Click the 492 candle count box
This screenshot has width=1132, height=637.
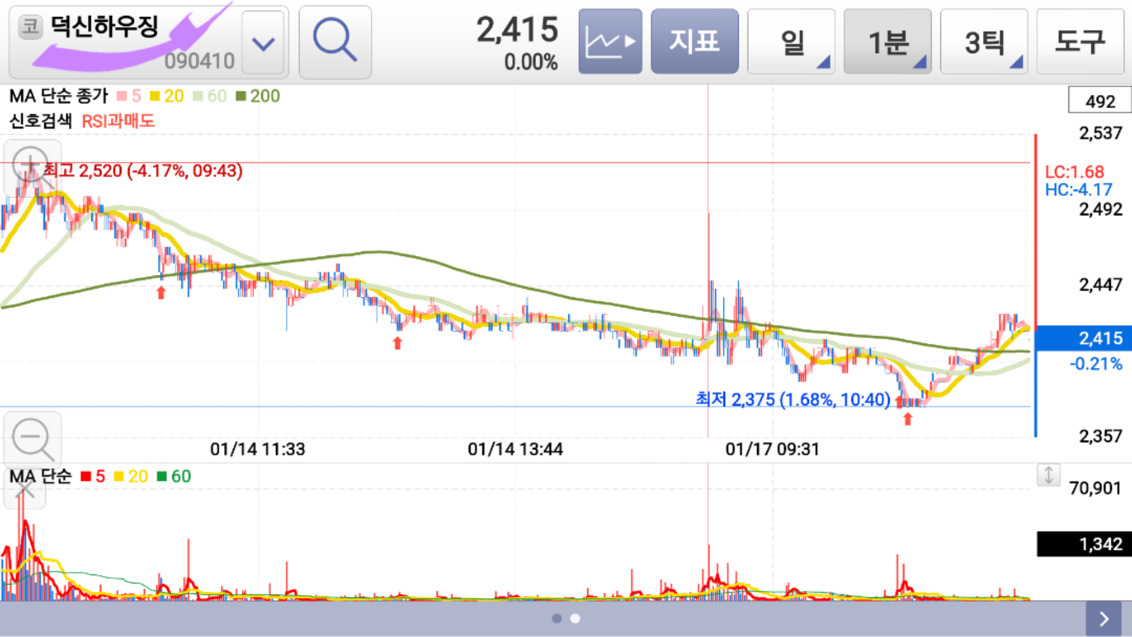1100,100
